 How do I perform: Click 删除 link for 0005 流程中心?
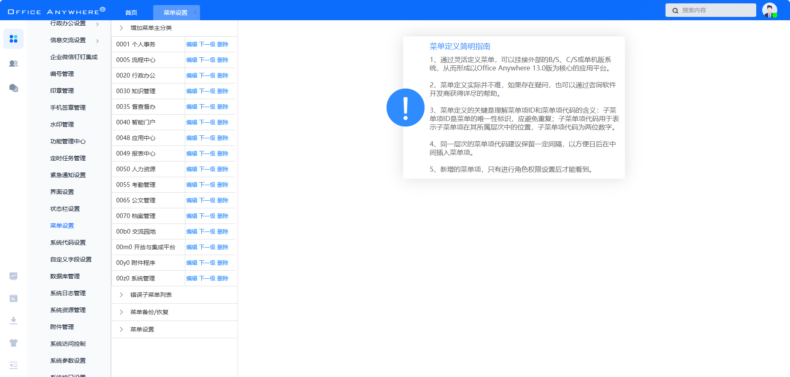pos(223,60)
